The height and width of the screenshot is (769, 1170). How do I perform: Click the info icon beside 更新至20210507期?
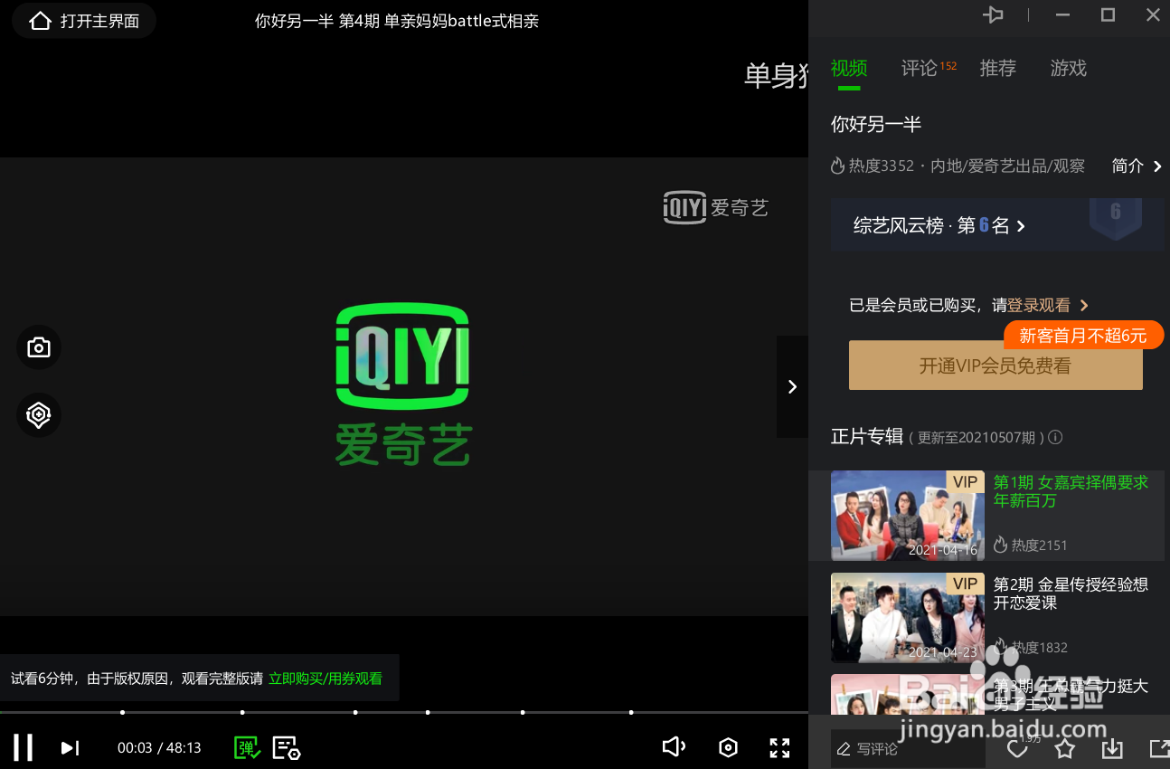(x=1055, y=438)
